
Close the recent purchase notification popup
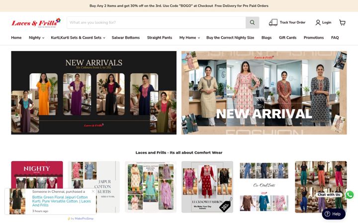[93, 191]
